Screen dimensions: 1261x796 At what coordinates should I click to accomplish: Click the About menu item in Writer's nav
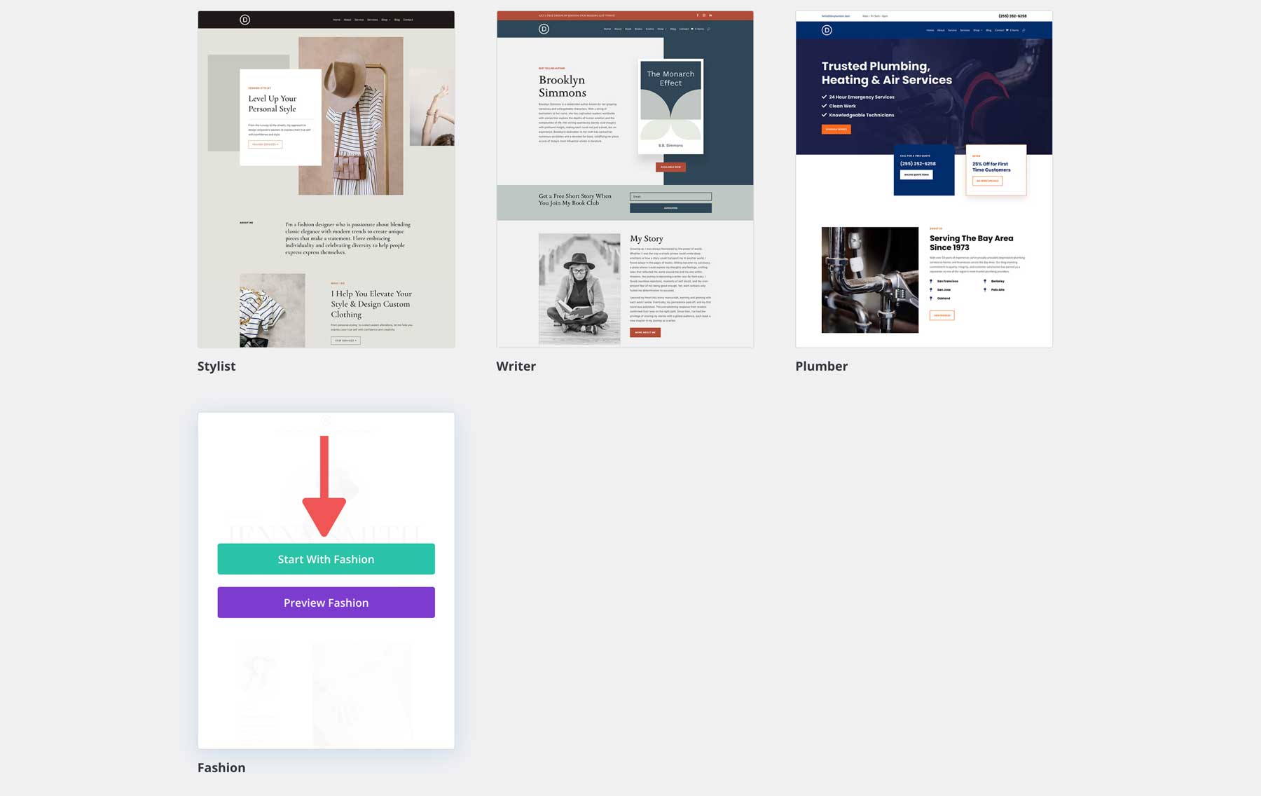(x=617, y=29)
